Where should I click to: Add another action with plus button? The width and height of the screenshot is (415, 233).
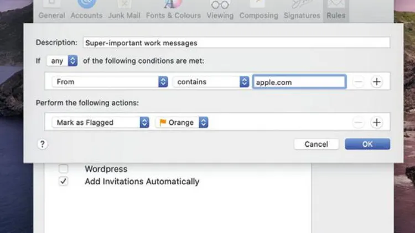point(376,122)
